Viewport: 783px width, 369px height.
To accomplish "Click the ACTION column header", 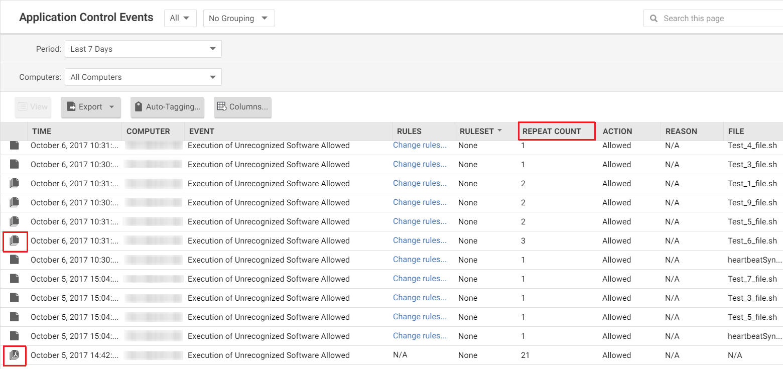I will pyautogui.click(x=617, y=132).
